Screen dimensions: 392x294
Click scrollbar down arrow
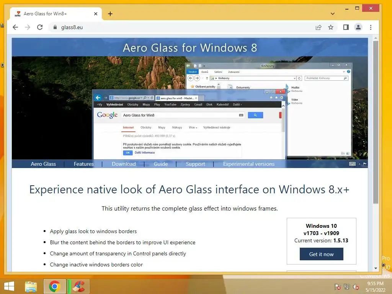click(376, 268)
